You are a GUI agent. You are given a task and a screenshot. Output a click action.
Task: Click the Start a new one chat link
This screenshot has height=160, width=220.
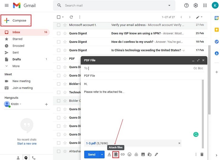tap(27, 144)
